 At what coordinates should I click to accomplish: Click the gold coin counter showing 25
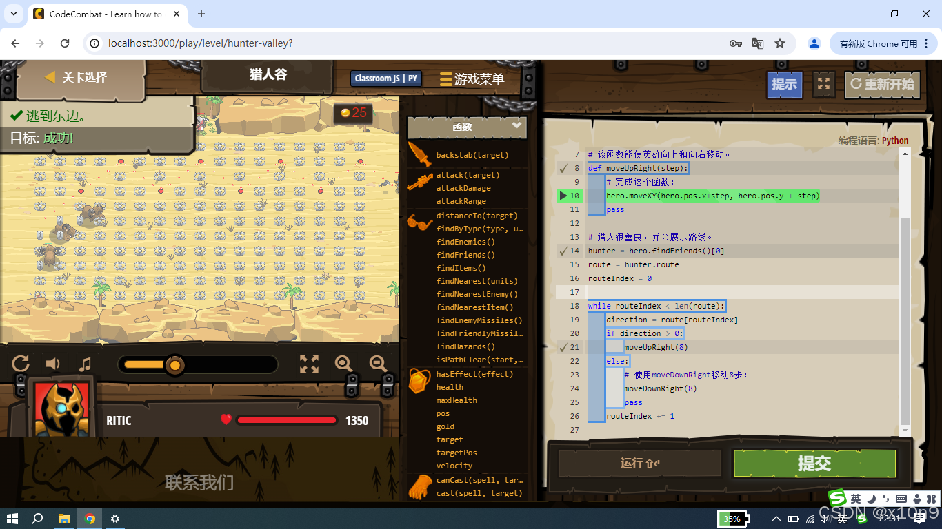pyautogui.click(x=353, y=112)
